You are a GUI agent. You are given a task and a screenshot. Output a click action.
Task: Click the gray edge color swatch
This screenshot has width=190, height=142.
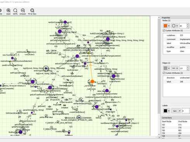[166, 68]
